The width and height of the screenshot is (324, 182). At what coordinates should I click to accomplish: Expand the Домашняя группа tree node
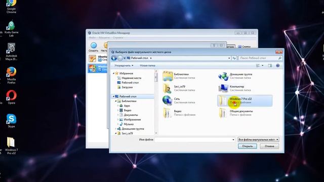[116, 129]
